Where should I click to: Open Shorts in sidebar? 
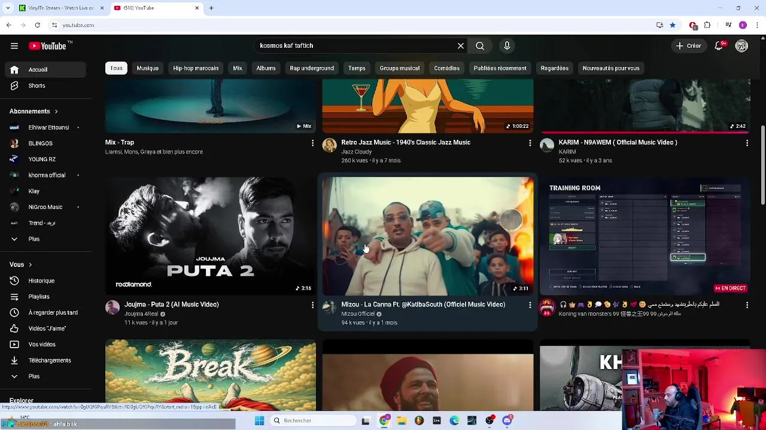tap(47, 86)
